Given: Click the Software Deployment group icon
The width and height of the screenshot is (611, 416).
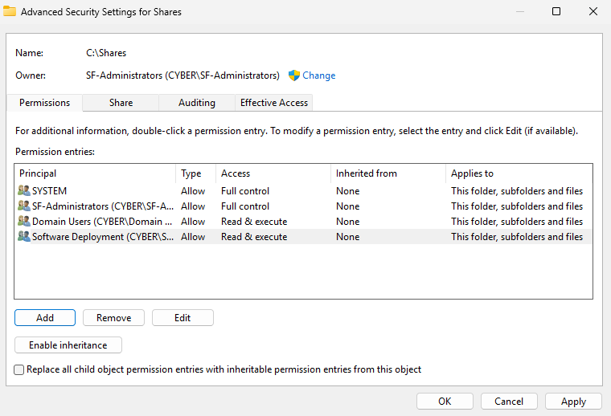Looking at the screenshot, I should (x=23, y=237).
